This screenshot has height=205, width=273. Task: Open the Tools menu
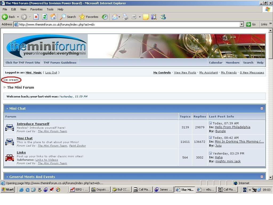50,9
